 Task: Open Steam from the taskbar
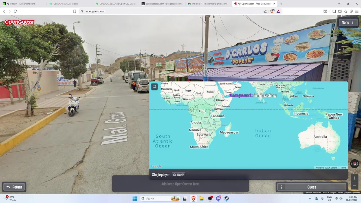click(226, 198)
